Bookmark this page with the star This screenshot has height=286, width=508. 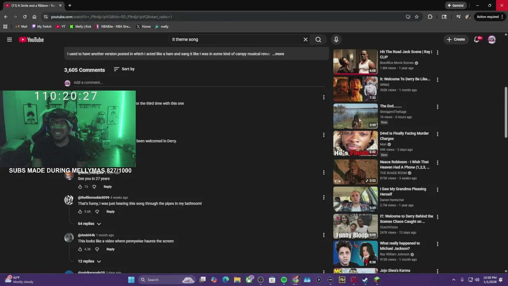pyautogui.click(x=417, y=17)
